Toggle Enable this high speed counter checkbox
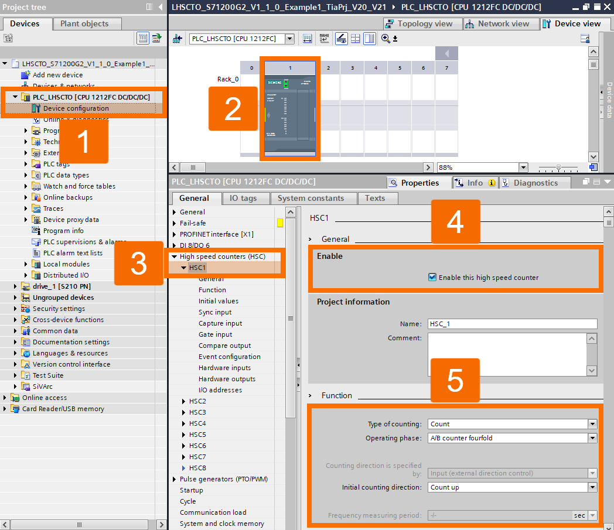 coord(432,277)
